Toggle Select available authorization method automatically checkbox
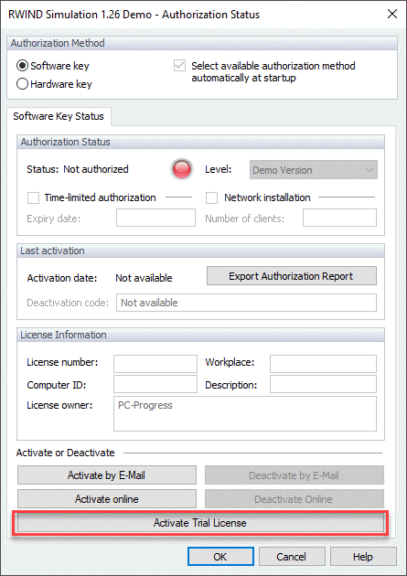 pyautogui.click(x=179, y=66)
